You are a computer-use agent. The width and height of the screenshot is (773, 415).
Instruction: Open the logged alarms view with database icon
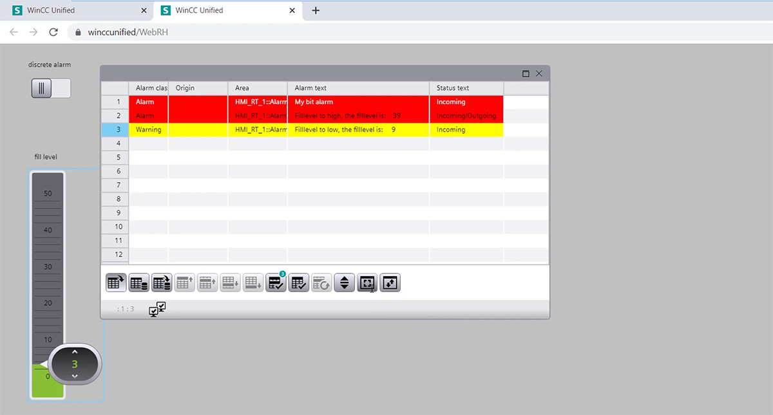139,282
